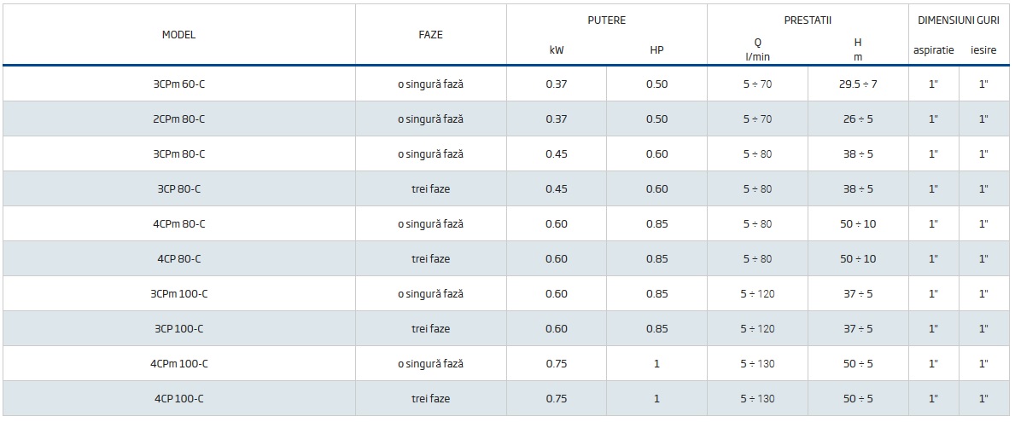Click the 29.5 ÷ 7 head value
Screen dimensions: 1015x422
pos(858,84)
